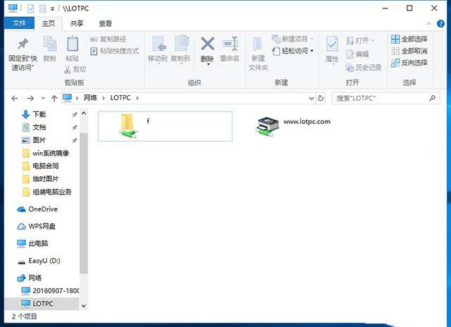Select the www.lotpc.com shared printer
Screen dimensions: 451x327
(x=293, y=126)
